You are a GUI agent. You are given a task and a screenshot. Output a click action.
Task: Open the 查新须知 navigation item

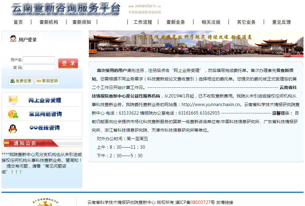[x=81, y=22]
